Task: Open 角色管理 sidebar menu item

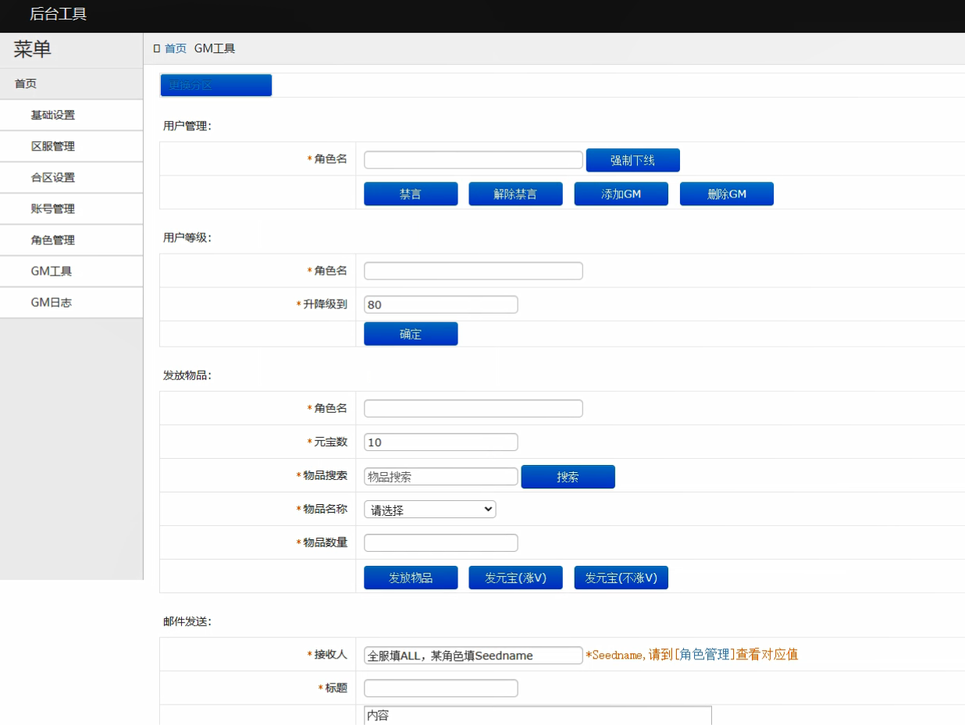Action: point(71,240)
